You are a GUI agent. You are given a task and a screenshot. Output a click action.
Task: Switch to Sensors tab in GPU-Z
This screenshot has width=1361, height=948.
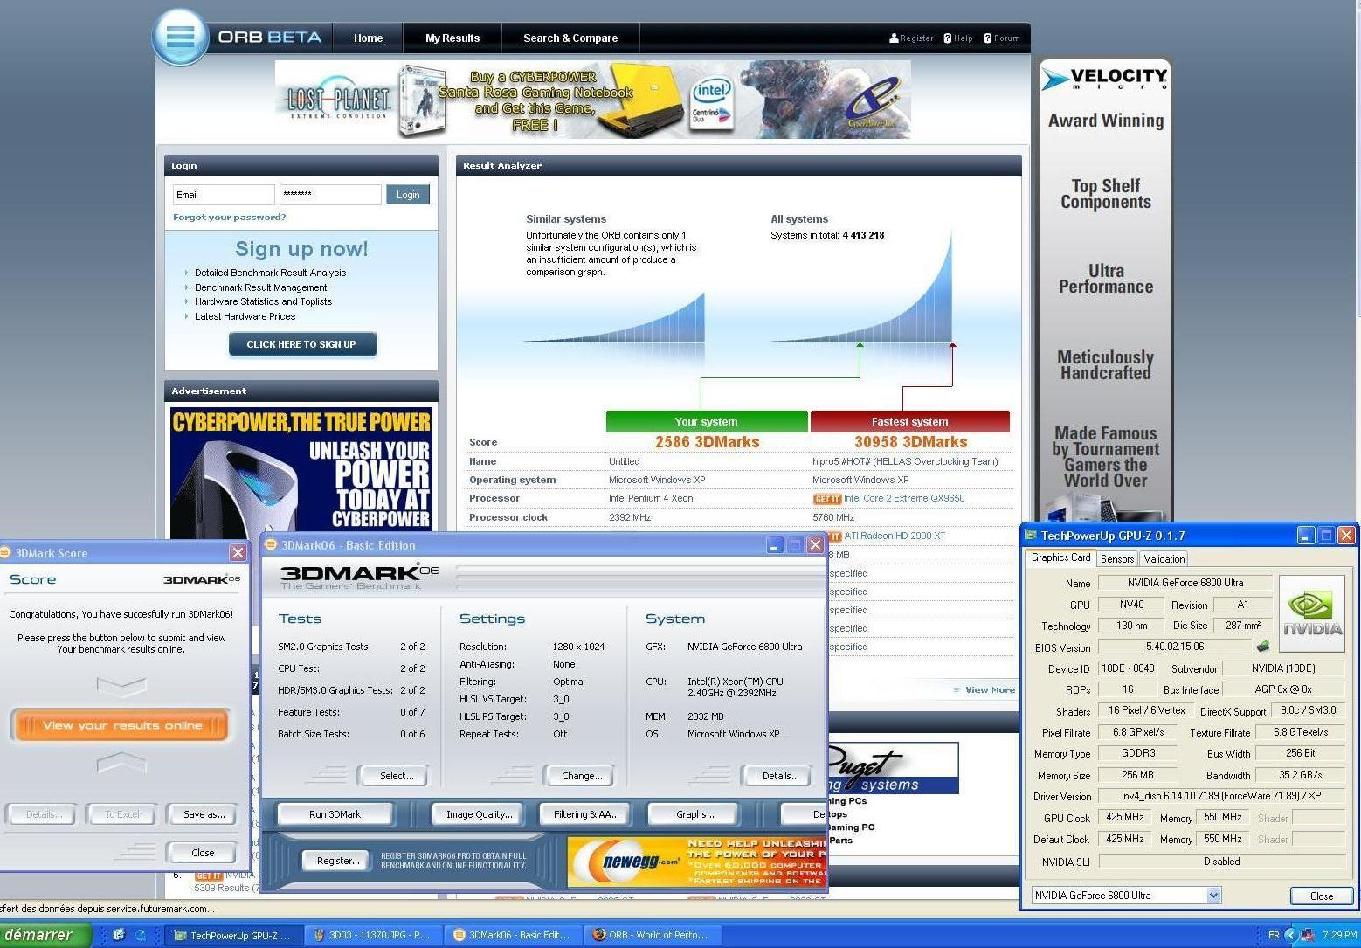1117,559
